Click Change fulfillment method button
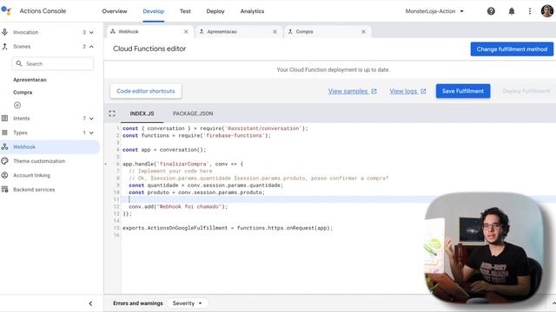The height and width of the screenshot is (312, 556). click(512, 49)
